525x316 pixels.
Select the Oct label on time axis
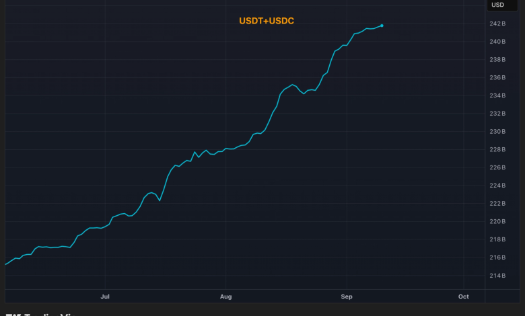[463, 297]
